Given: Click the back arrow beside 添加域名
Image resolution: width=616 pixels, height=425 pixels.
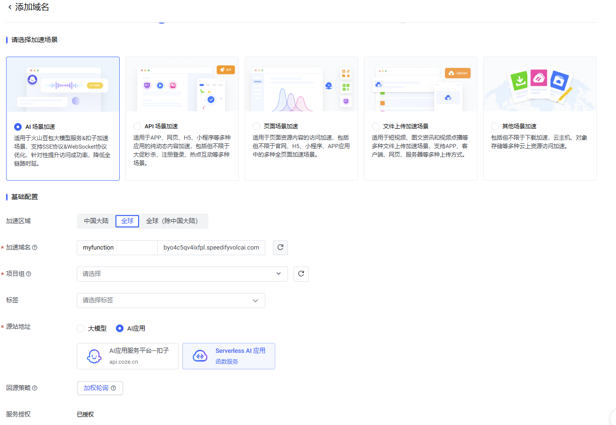Looking at the screenshot, I should click(x=10, y=7).
